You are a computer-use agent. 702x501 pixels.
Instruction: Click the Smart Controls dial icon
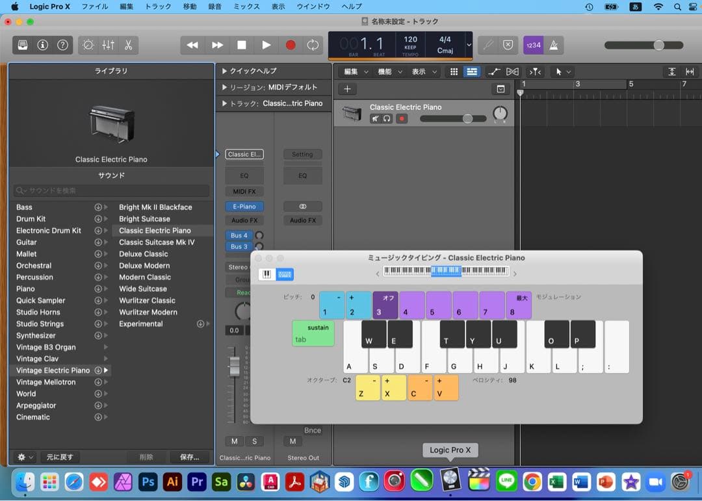coord(88,45)
